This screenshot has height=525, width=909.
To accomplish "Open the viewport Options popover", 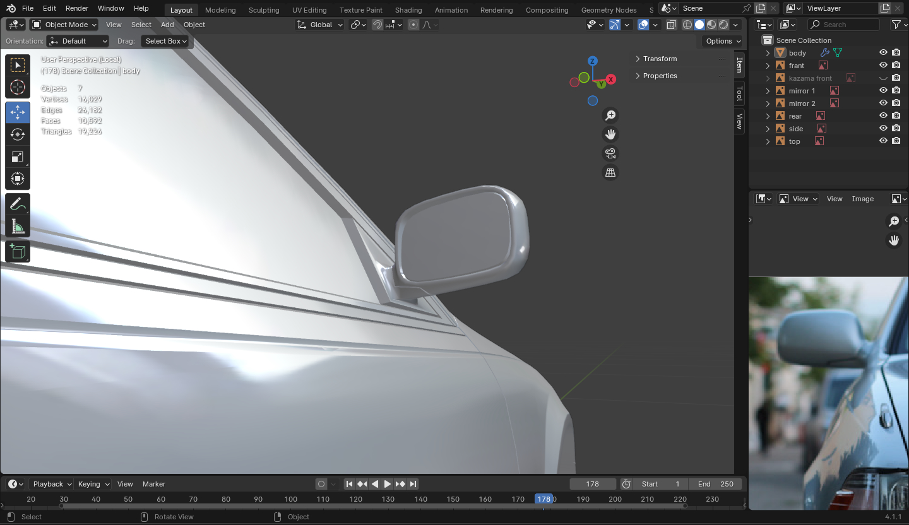I will tap(723, 41).
